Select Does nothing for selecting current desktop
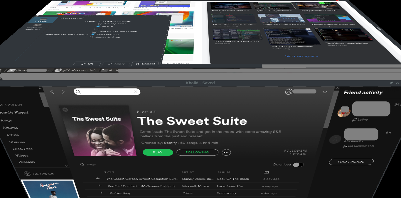 93,34
